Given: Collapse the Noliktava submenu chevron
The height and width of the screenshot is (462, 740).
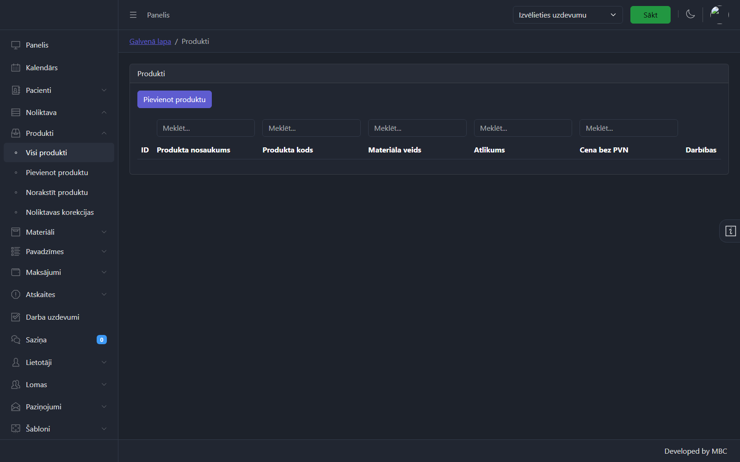Looking at the screenshot, I should point(104,112).
